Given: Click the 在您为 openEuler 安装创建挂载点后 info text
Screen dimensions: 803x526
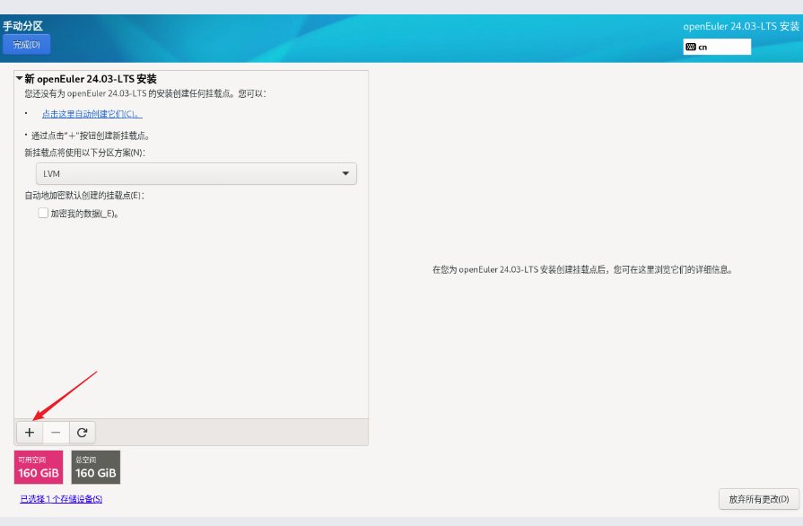Looking at the screenshot, I should tap(583, 269).
